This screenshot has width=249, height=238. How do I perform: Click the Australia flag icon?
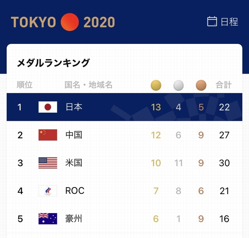point(48,219)
